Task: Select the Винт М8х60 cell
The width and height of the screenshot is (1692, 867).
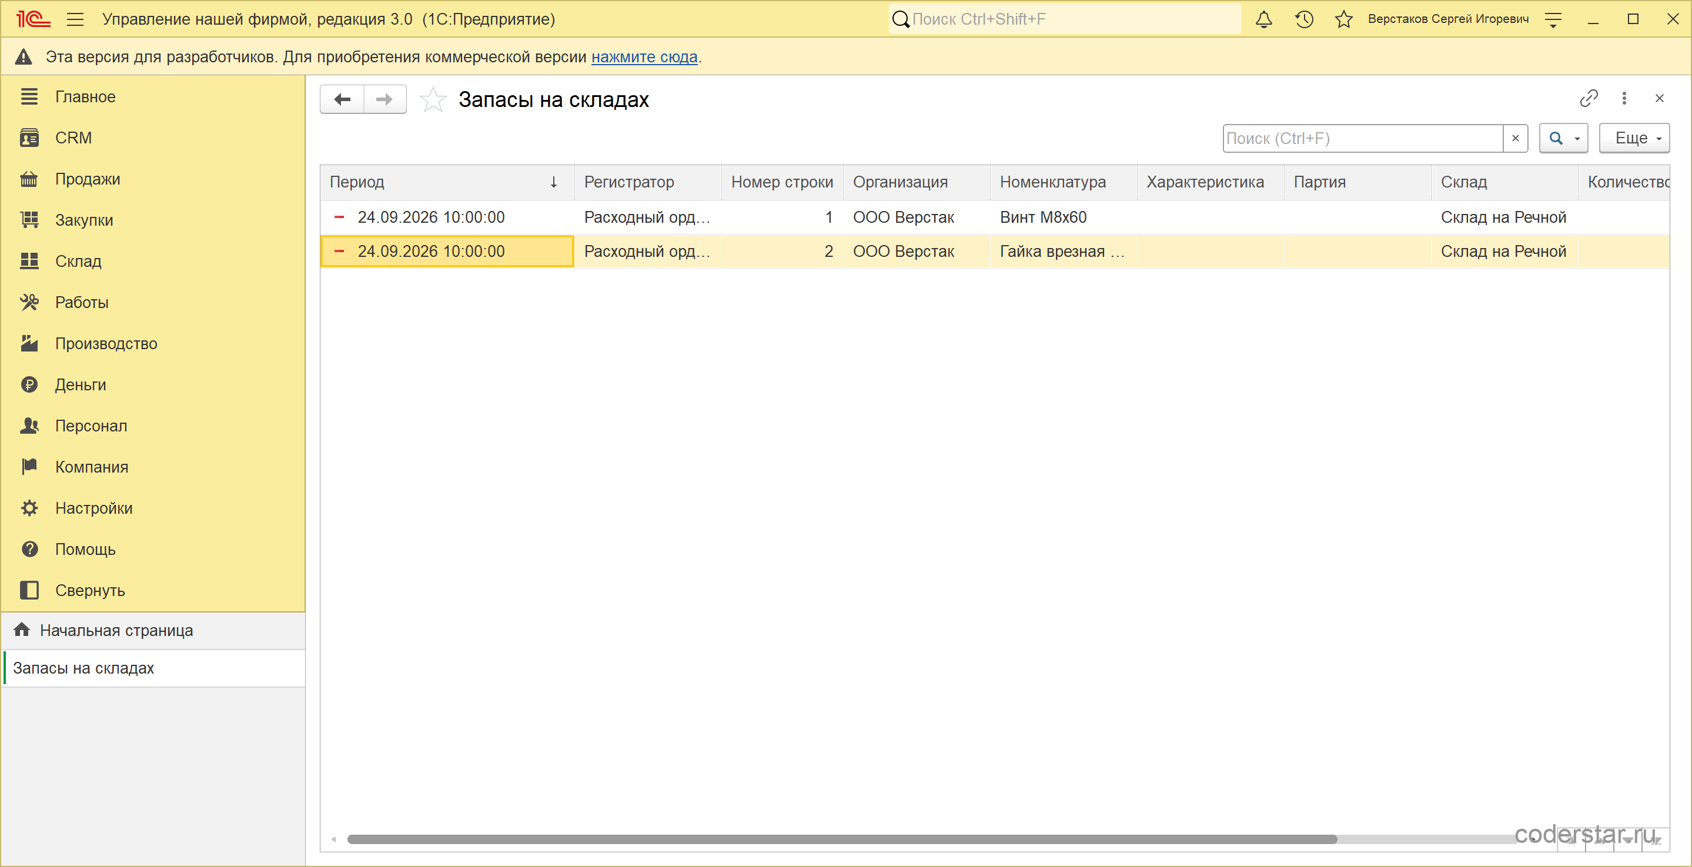Action: [1063, 217]
